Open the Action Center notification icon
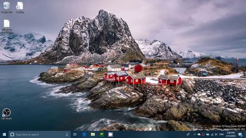This screenshot has height=138, width=246. coord(240,135)
